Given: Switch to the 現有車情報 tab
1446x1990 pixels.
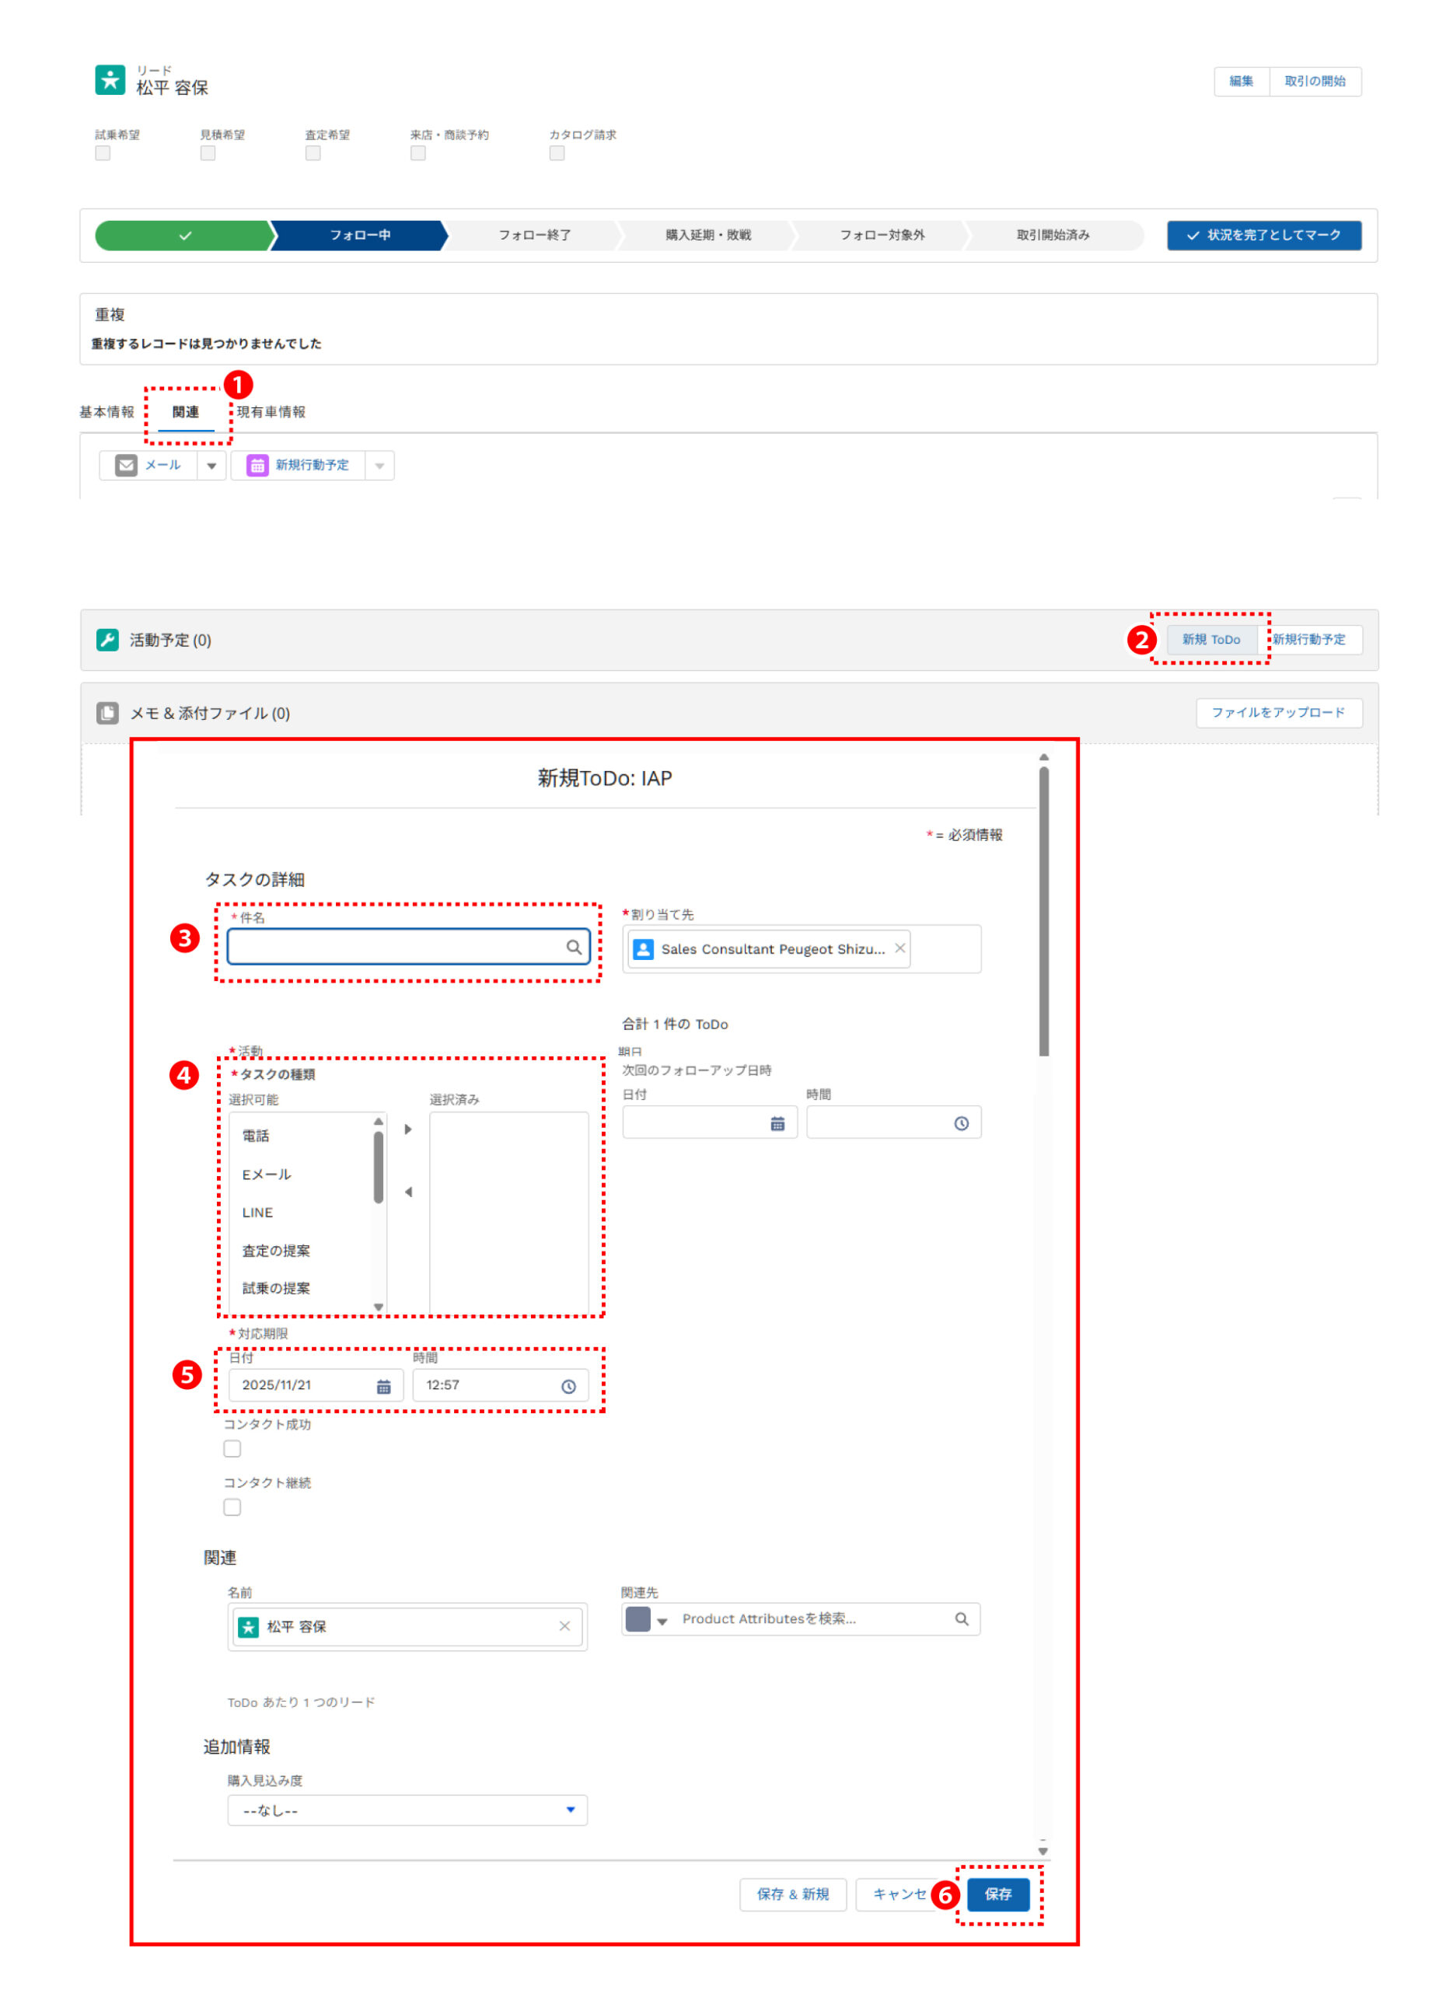Looking at the screenshot, I should [x=271, y=413].
